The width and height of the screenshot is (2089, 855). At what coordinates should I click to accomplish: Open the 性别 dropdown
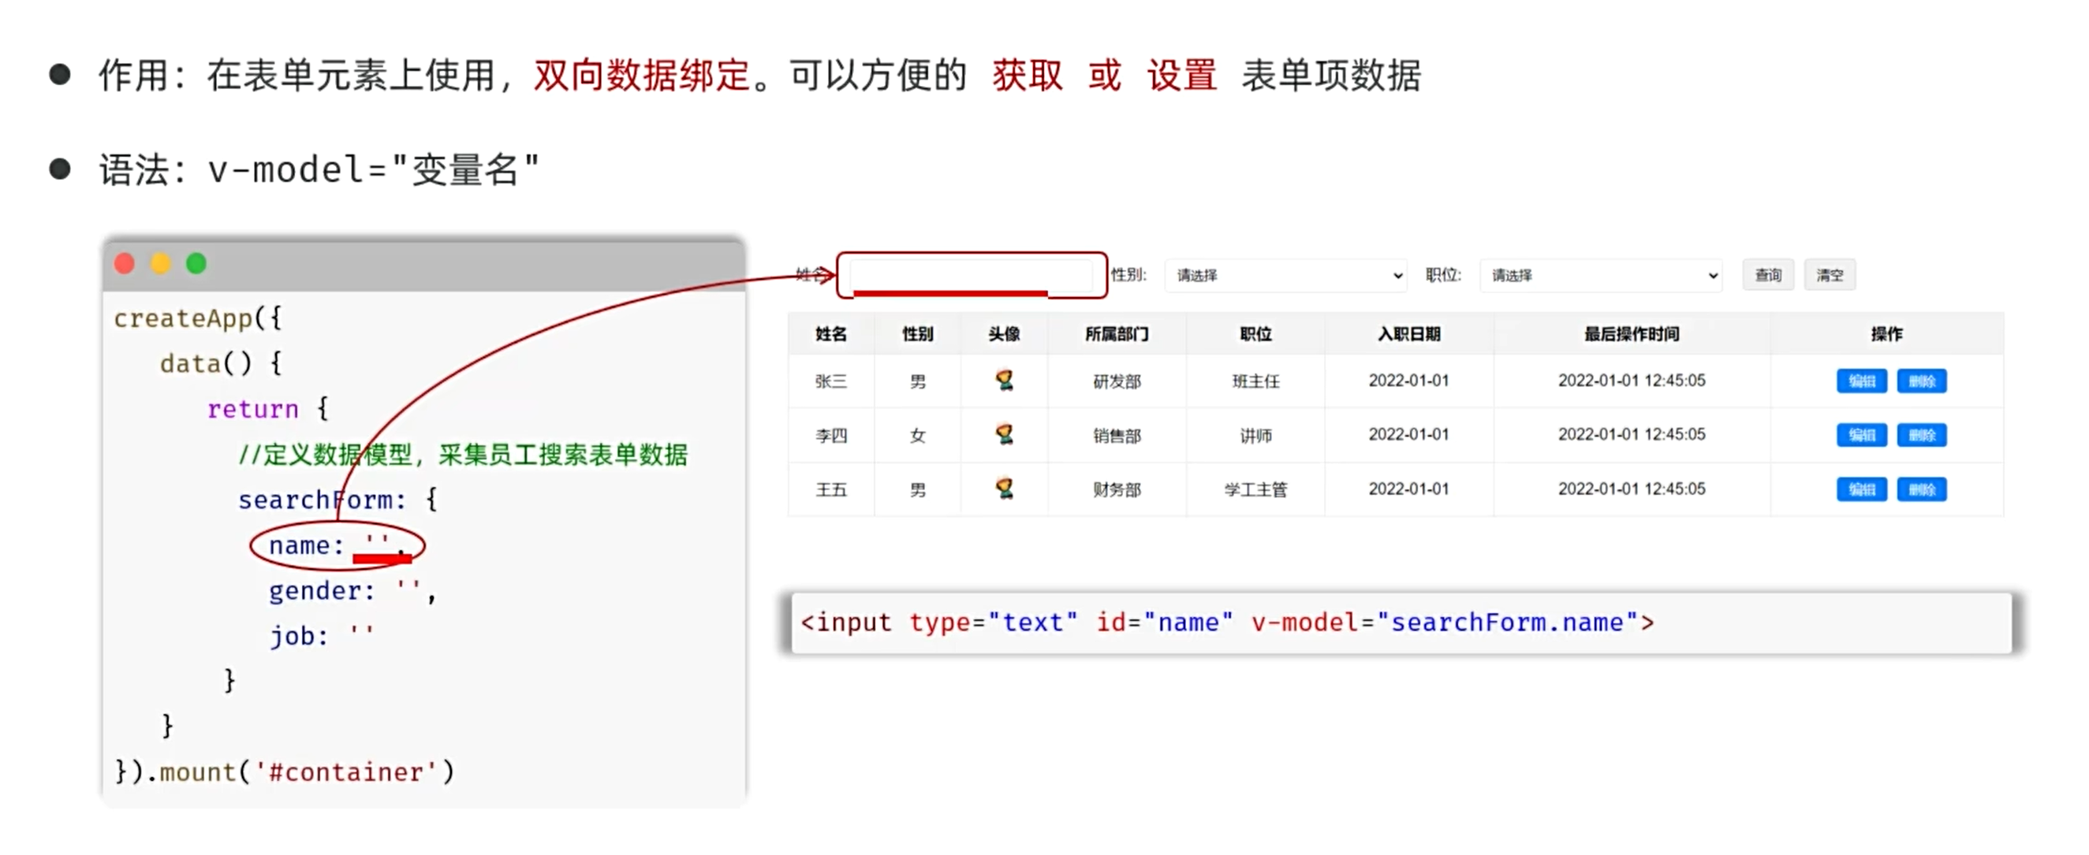point(1285,276)
